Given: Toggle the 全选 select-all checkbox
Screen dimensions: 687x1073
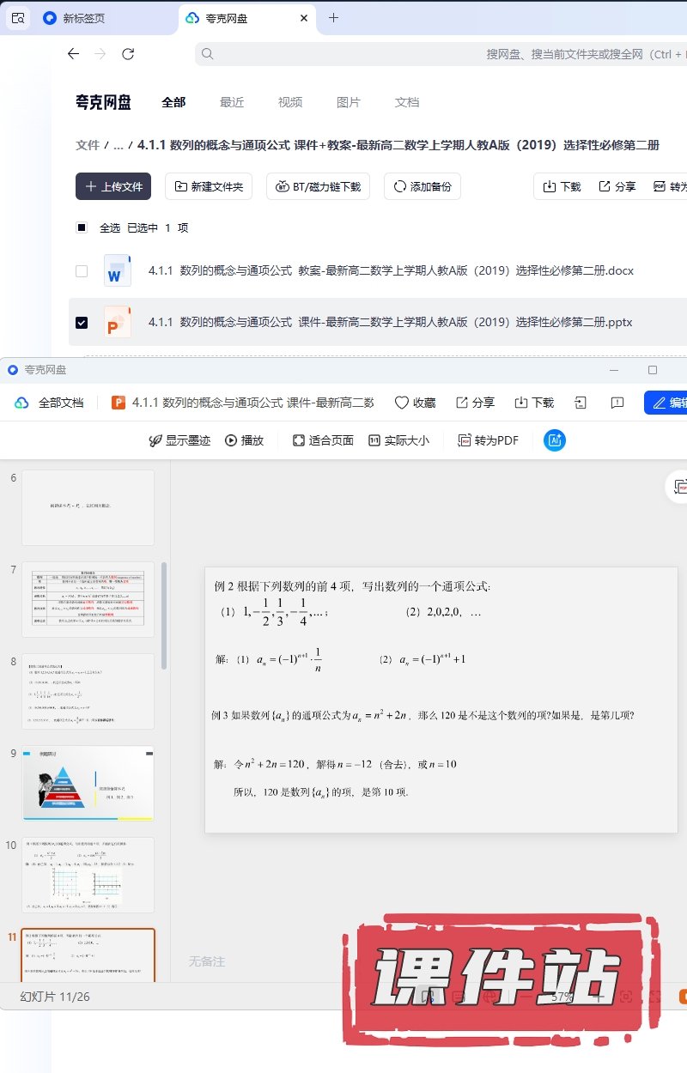Looking at the screenshot, I should tap(82, 227).
